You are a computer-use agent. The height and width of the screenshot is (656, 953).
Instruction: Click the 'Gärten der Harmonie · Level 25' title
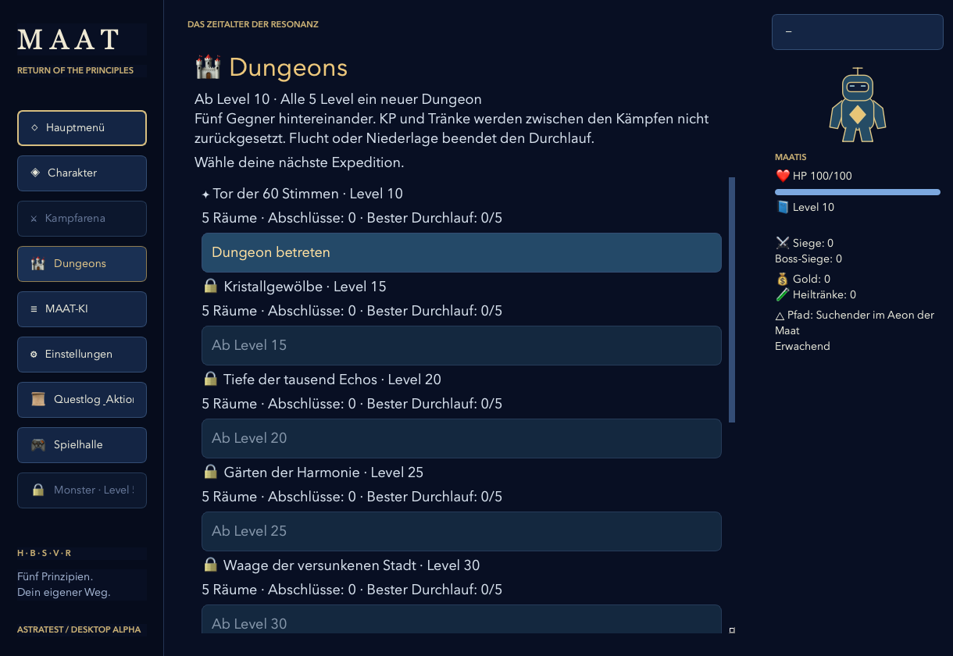(x=323, y=472)
